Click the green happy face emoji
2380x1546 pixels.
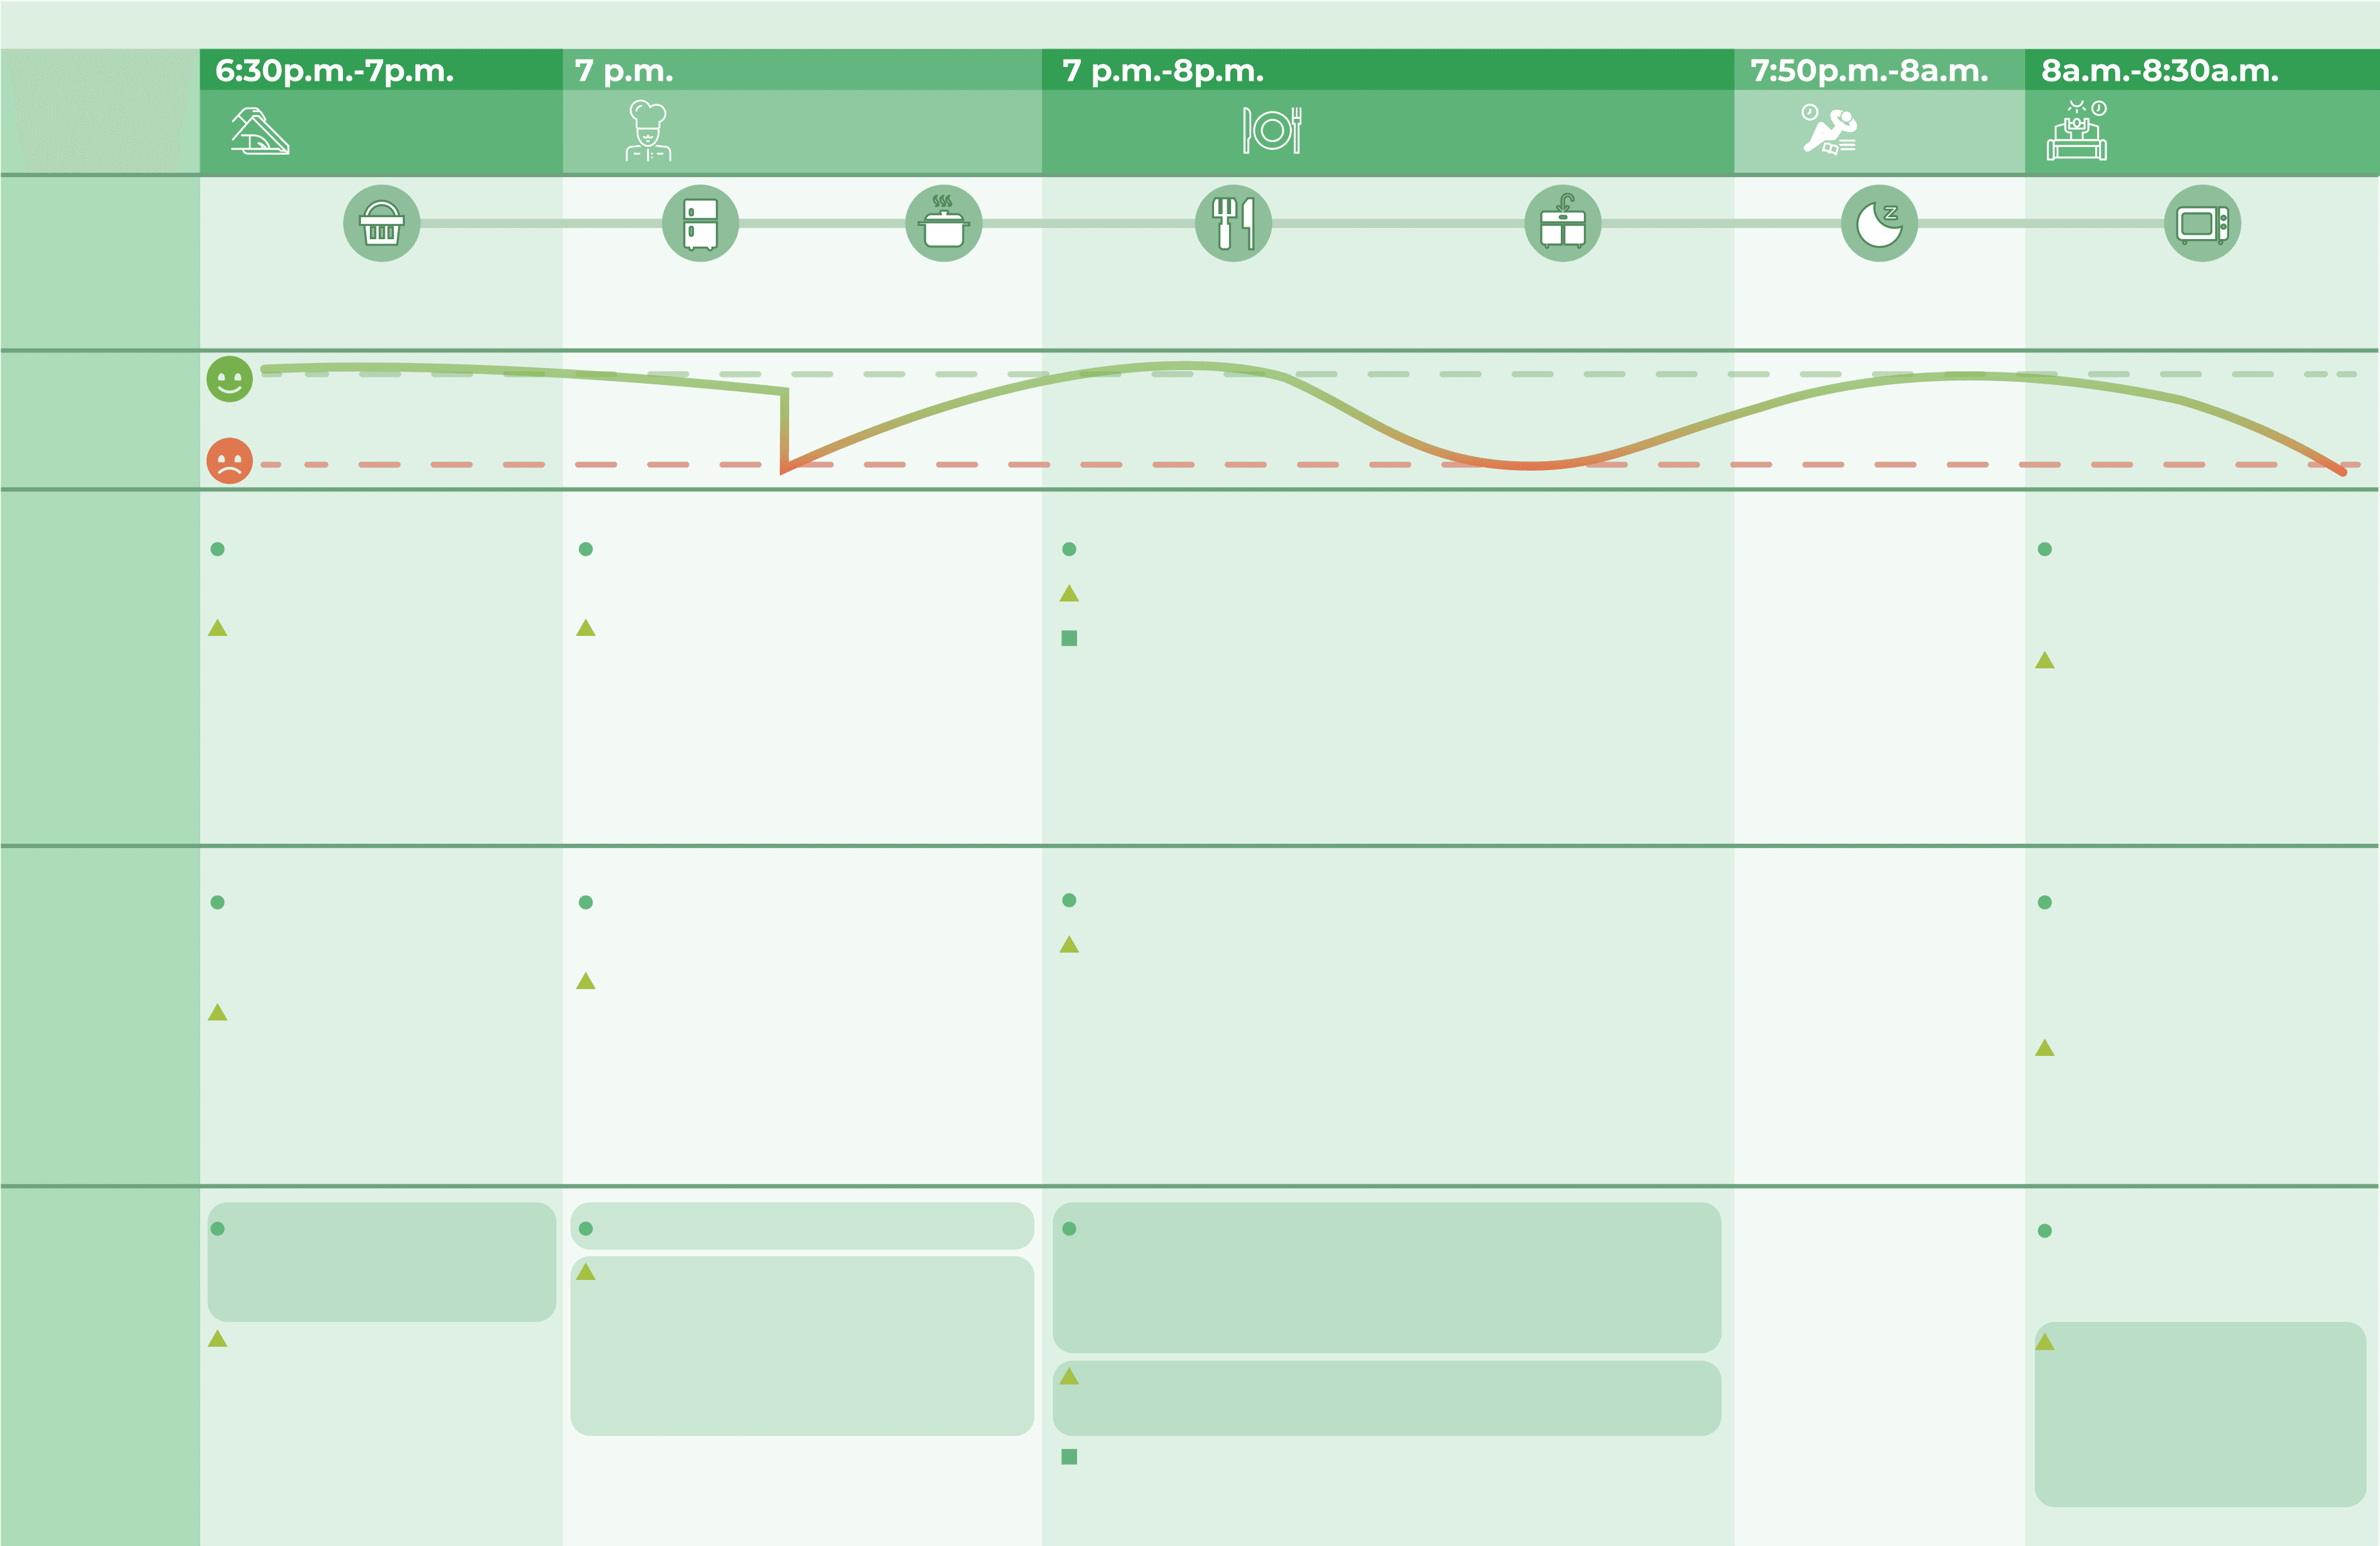click(229, 379)
